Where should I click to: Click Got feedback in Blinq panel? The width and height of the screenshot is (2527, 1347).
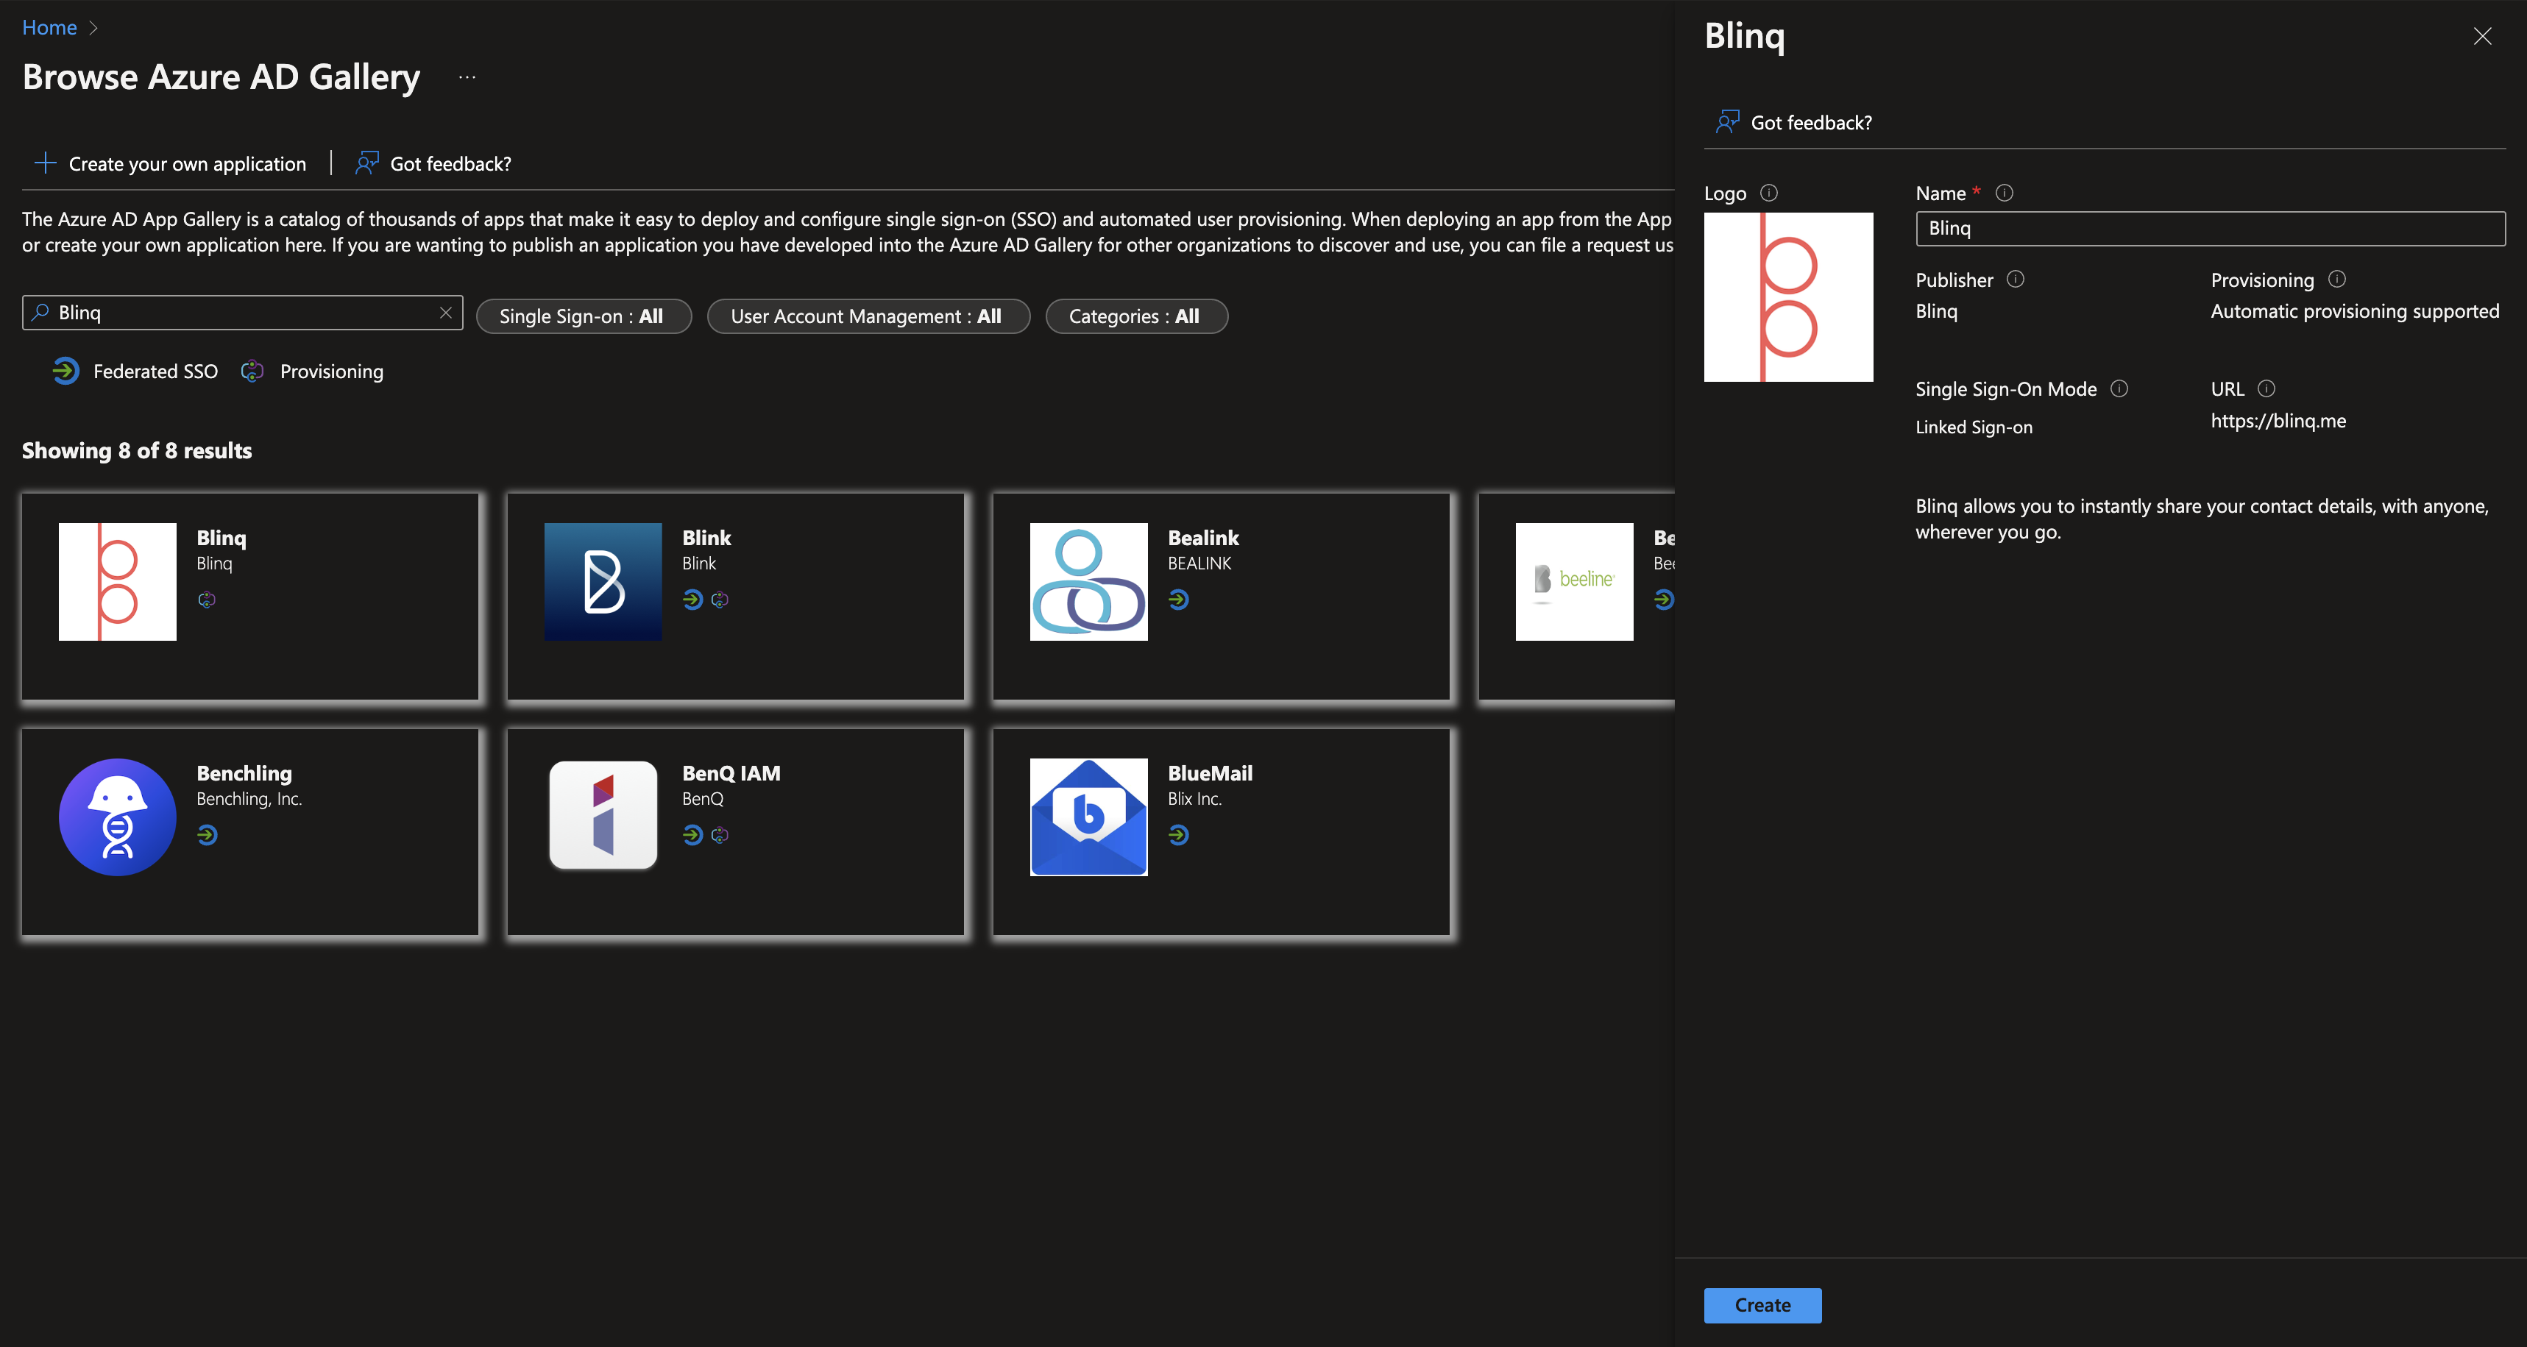click(x=1811, y=123)
